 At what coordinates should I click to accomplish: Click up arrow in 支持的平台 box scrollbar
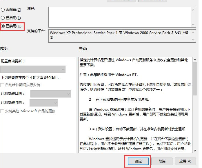coord(193,32)
